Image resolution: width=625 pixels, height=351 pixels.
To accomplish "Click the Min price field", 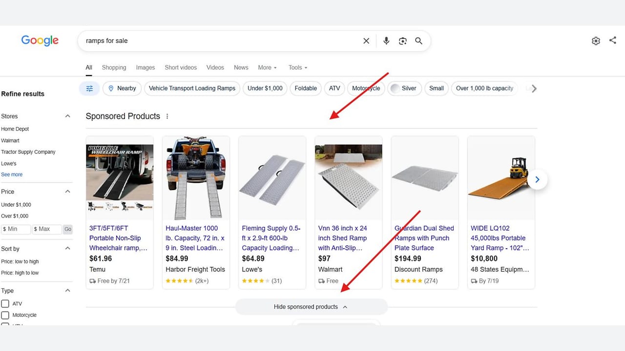I will pyautogui.click(x=16, y=229).
